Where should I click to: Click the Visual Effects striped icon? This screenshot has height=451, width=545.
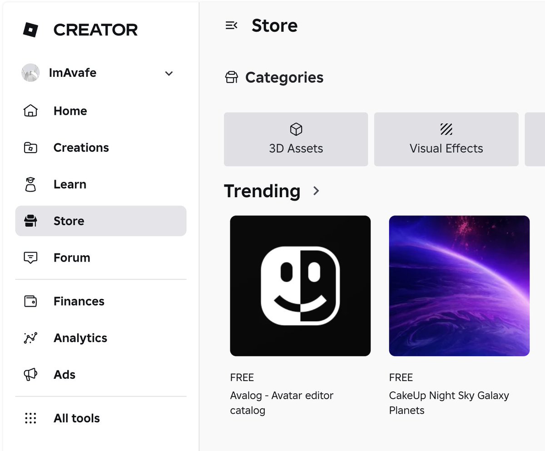click(x=446, y=129)
